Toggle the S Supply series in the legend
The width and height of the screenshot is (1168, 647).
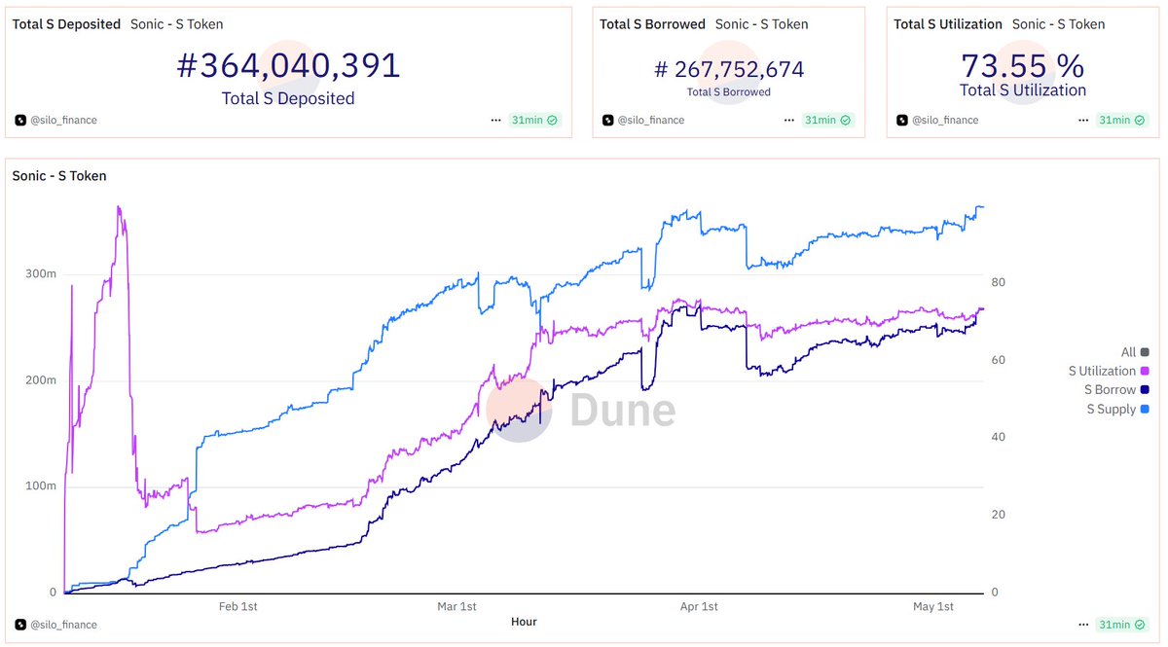pyautogui.click(x=1118, y=410)
